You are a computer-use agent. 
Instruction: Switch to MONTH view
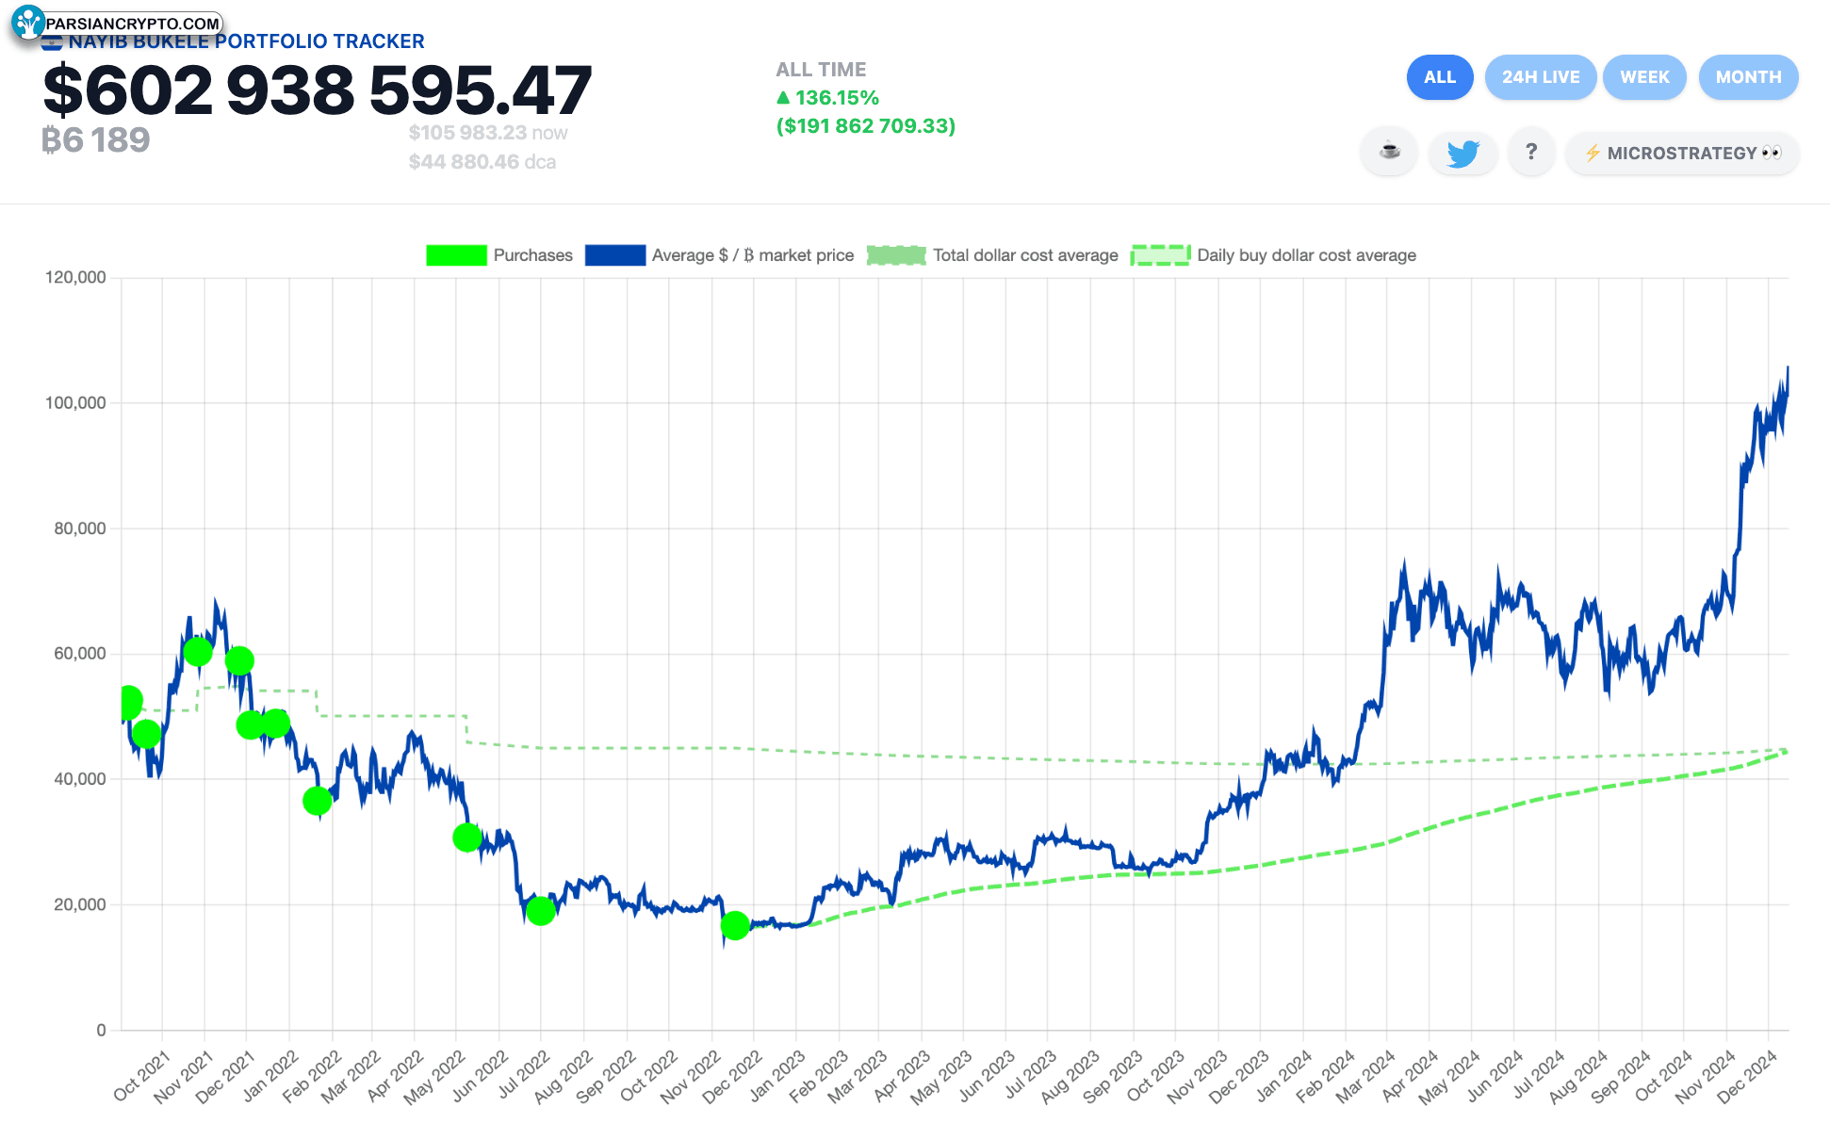(1748, 77)
